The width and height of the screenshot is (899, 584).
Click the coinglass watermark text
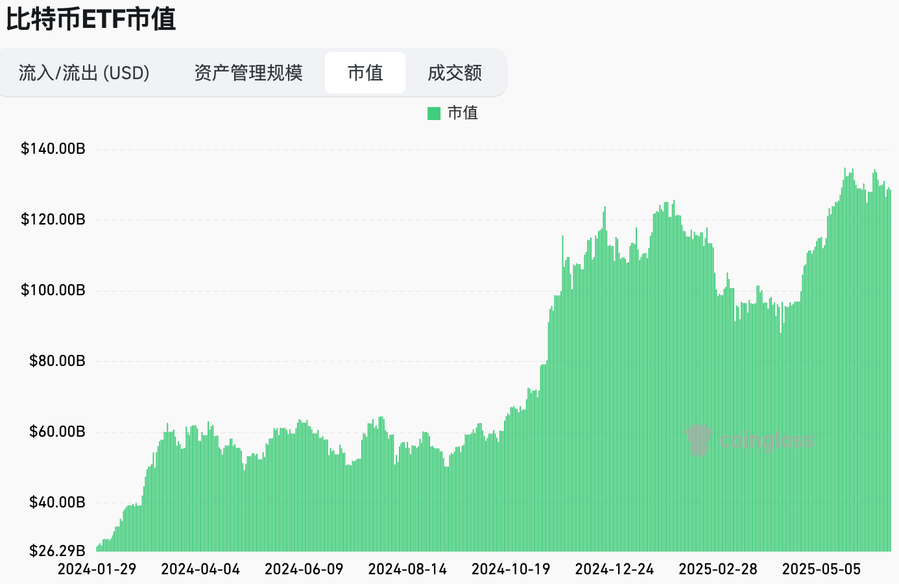pos(765,441)
